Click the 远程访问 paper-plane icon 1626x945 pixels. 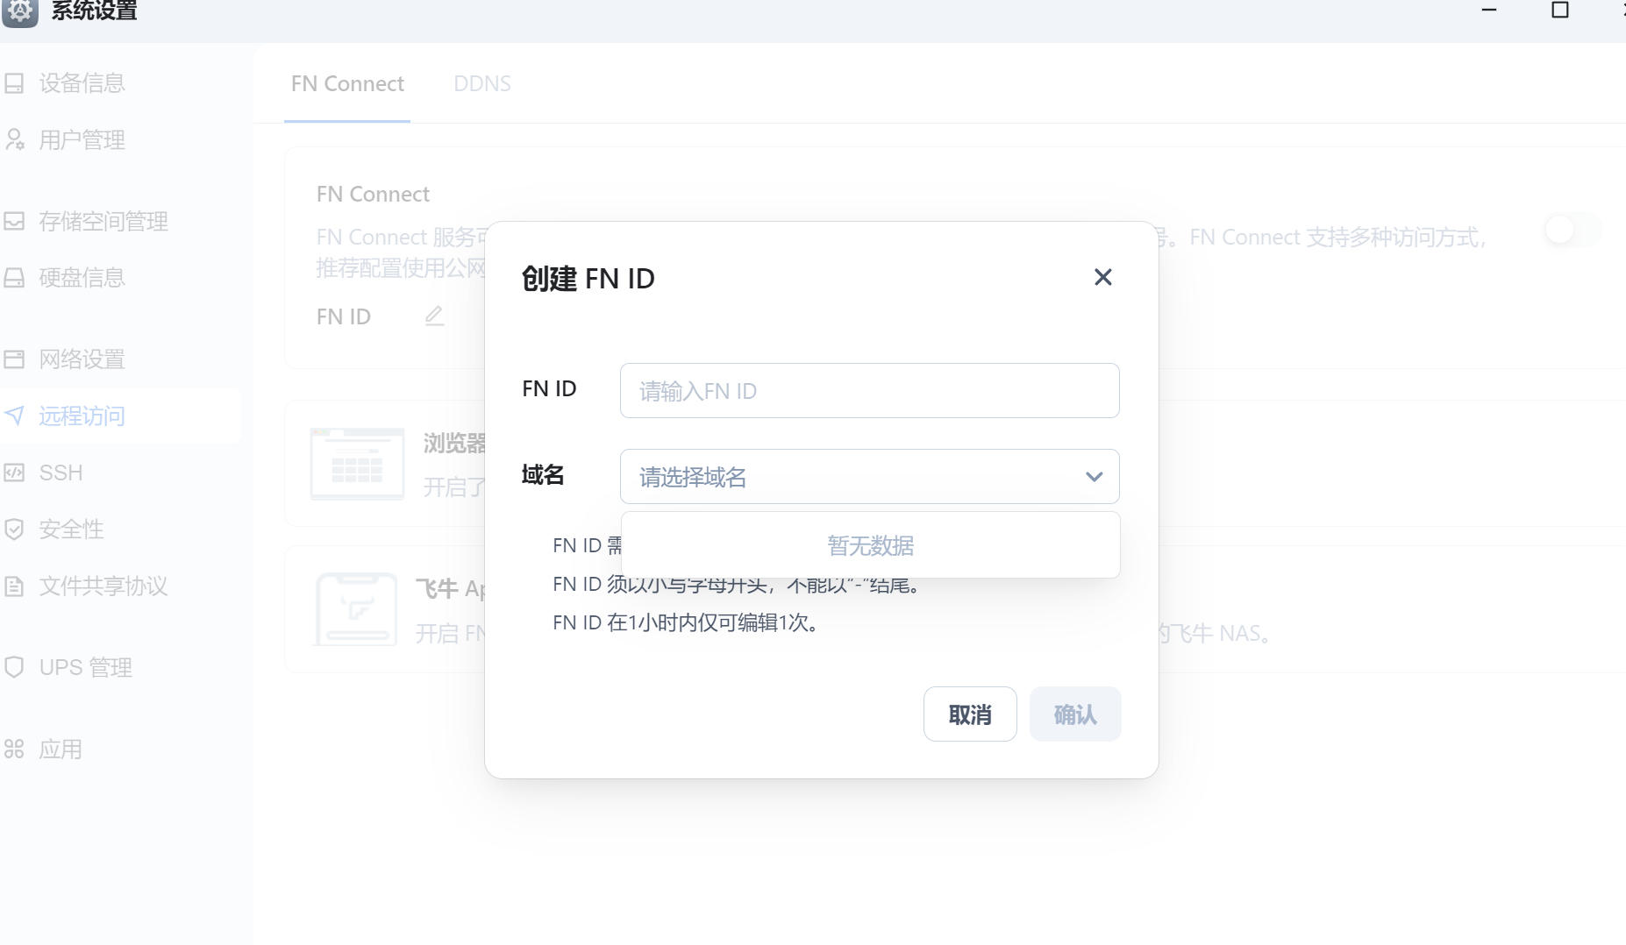pos(14,416)
